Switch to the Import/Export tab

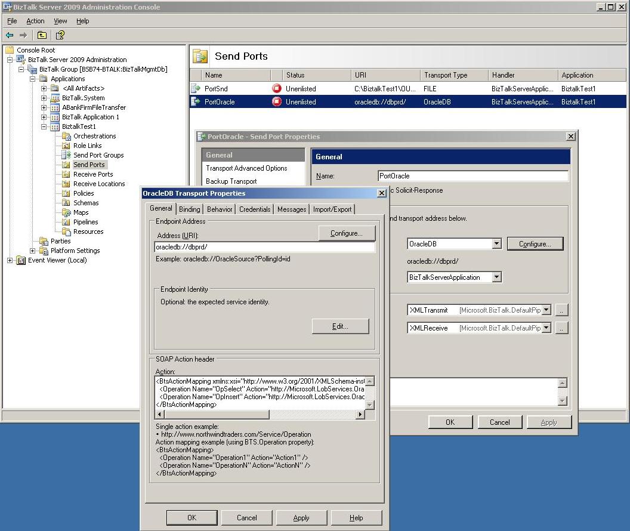(332, 209)
